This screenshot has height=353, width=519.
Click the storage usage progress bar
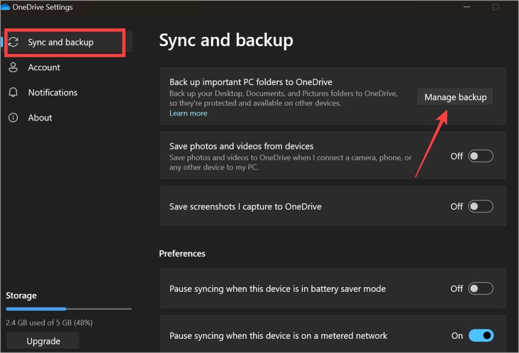coord(68,308)
